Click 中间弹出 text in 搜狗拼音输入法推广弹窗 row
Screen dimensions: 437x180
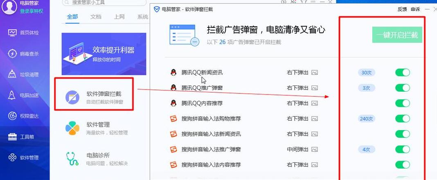297,149
